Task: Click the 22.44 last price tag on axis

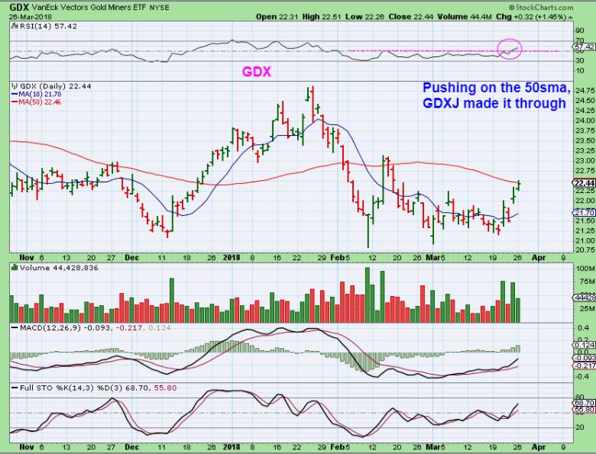Action: click(585, 183)
